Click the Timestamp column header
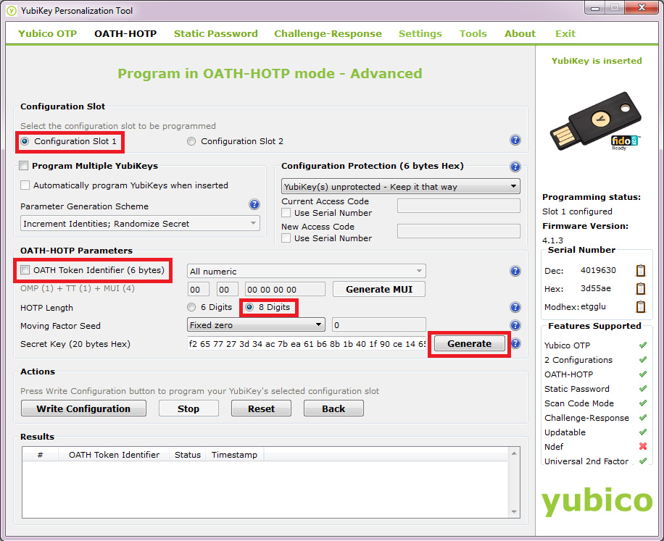Viewport: 664px width, 541px height. 235,455
